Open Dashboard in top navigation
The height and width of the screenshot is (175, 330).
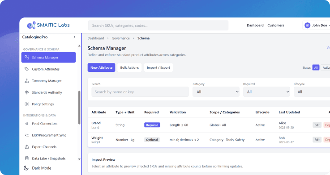point(255,25)
